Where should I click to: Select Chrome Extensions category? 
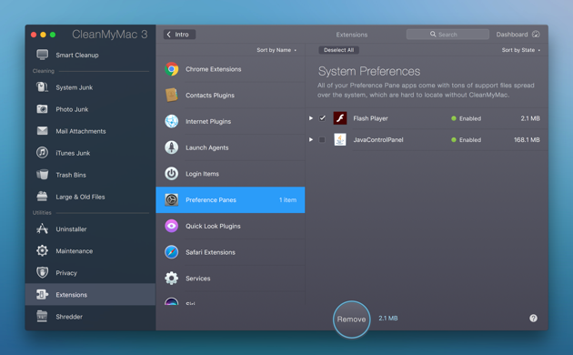click(x=230, y=69)
